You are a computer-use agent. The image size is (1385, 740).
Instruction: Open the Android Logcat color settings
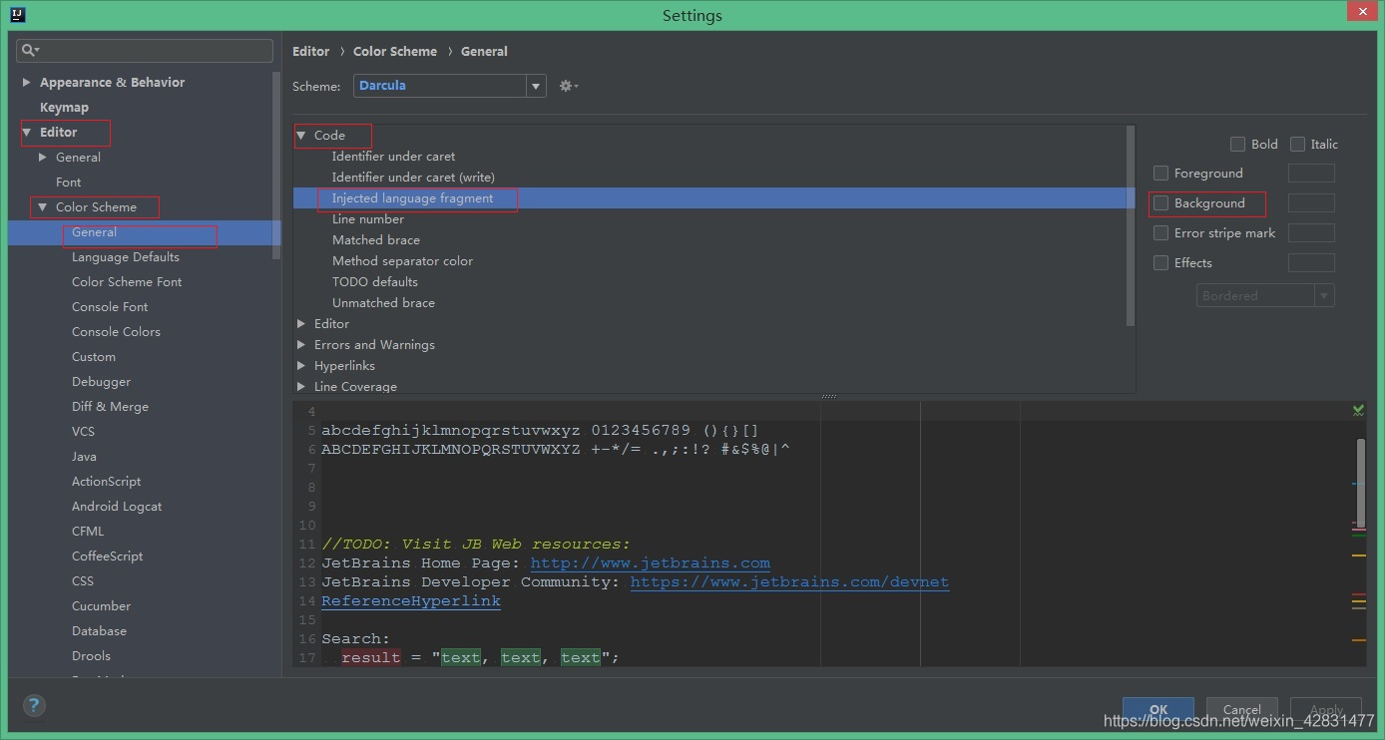tap(117, 506)
